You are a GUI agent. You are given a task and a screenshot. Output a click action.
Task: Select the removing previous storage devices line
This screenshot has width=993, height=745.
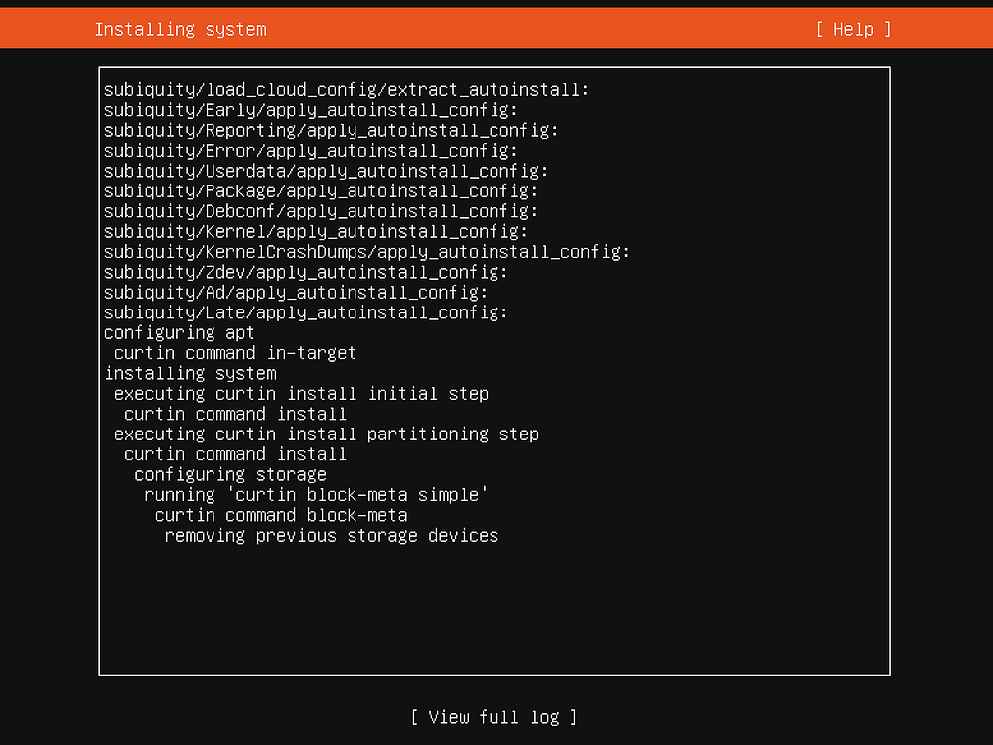point(331,536)
